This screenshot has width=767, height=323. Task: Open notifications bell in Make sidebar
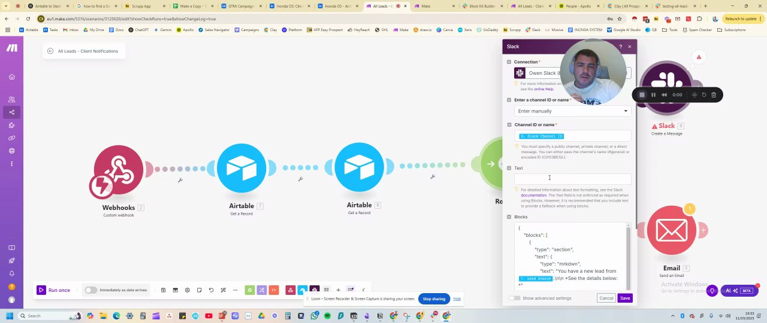(x=11, y=273)
